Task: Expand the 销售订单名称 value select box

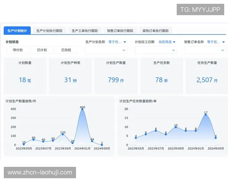Action: click(205, 50)
